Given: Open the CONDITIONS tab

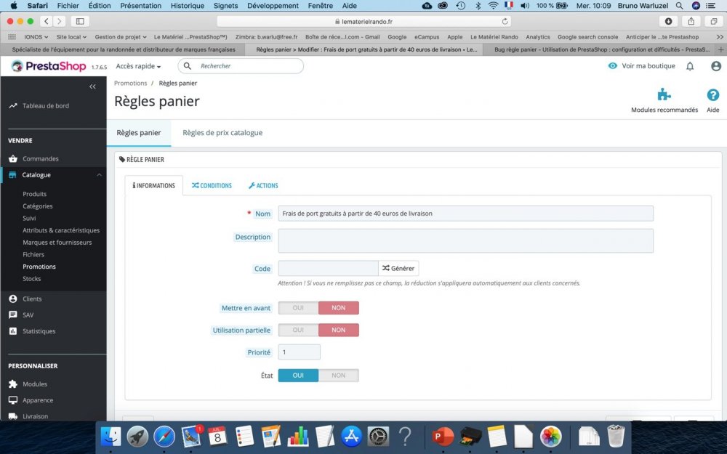Looking at the screenshot, I should 212,186.
